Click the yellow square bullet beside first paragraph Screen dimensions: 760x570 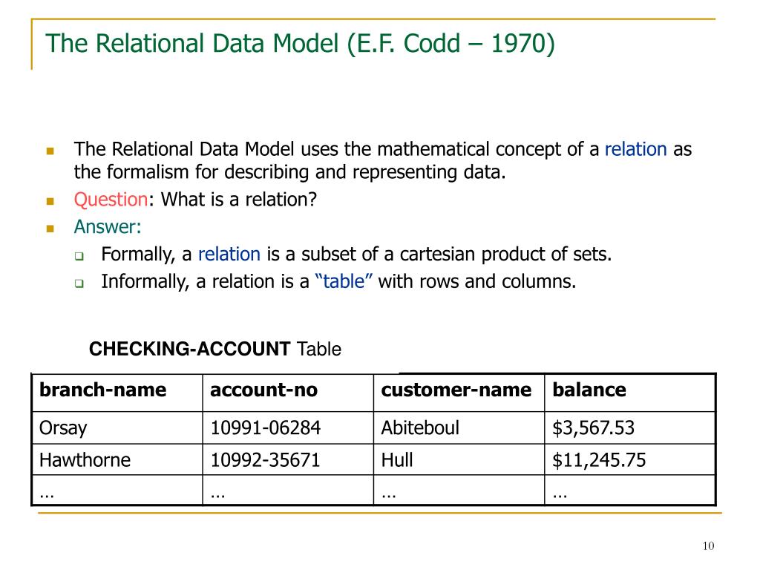pyautogui.click(x=50, y=151)
